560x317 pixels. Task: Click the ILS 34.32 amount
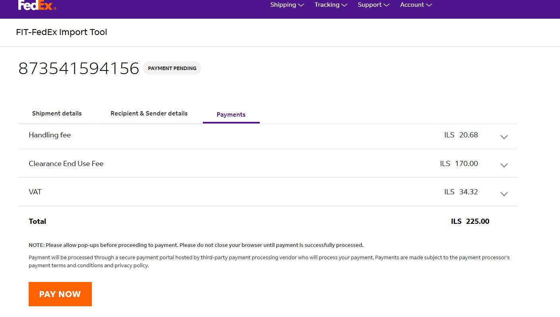click(461, 192)
